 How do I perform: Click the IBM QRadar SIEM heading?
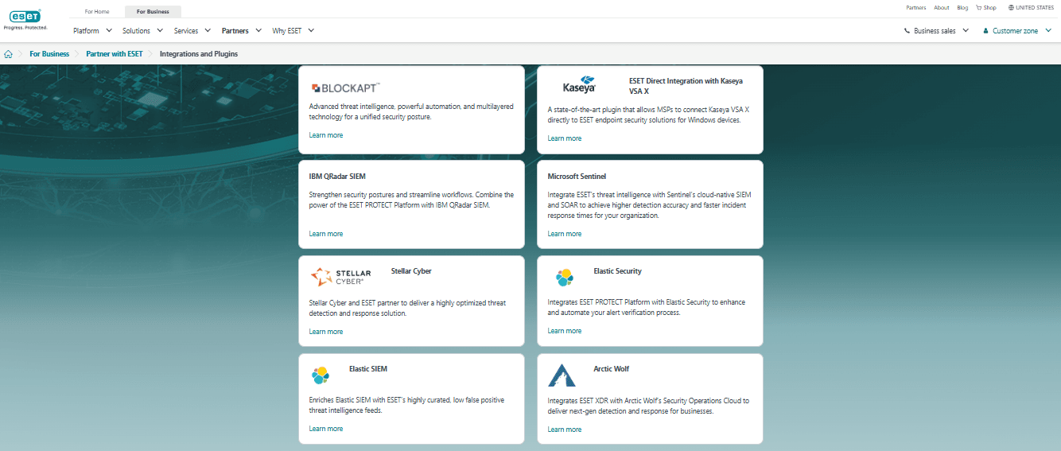click(337, 177)
